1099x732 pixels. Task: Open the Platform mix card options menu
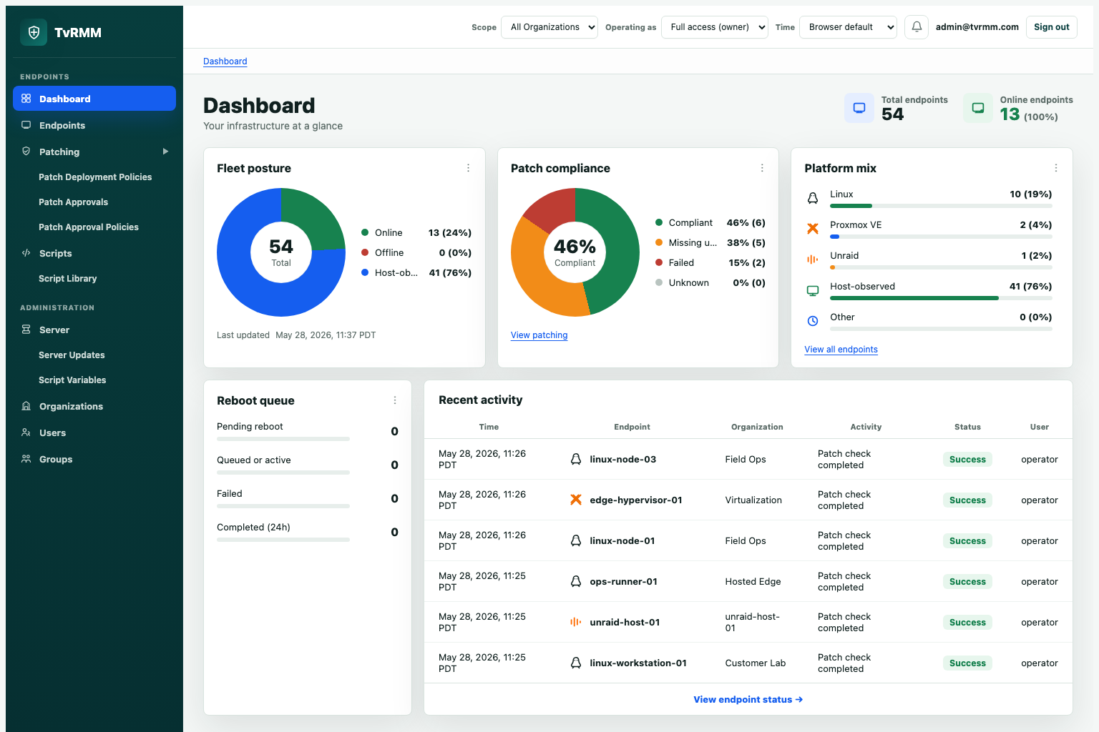coord(1056,168)
